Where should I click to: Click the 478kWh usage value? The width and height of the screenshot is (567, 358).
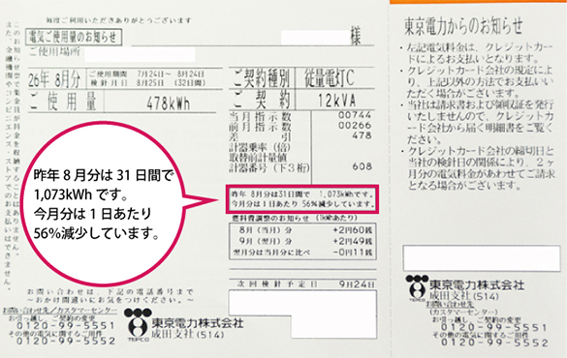(168, 104)
